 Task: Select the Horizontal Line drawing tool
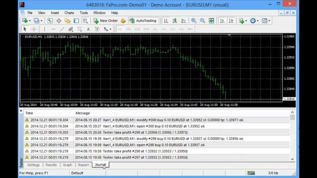53,29
